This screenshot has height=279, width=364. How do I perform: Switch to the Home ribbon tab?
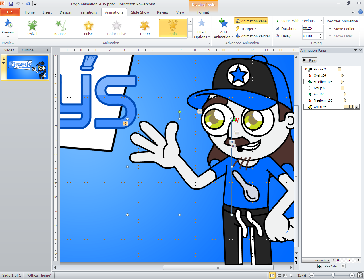point(30,12)
